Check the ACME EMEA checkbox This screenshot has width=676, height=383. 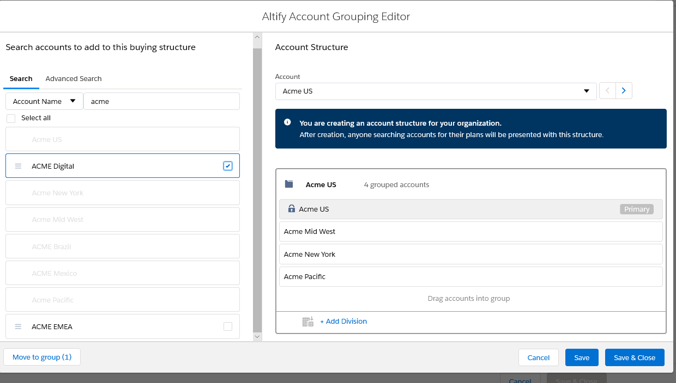228,326
